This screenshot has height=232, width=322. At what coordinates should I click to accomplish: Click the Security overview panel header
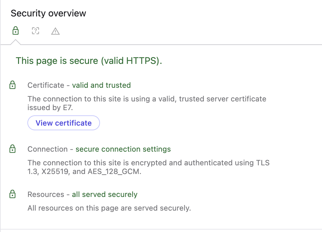click(x=48, y=13)
